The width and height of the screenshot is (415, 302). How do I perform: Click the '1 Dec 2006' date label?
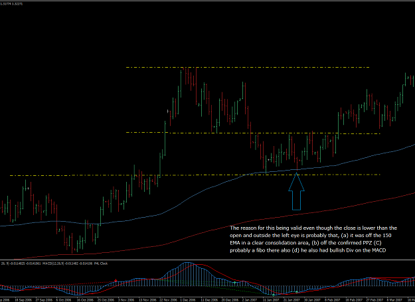coord(188,300)
